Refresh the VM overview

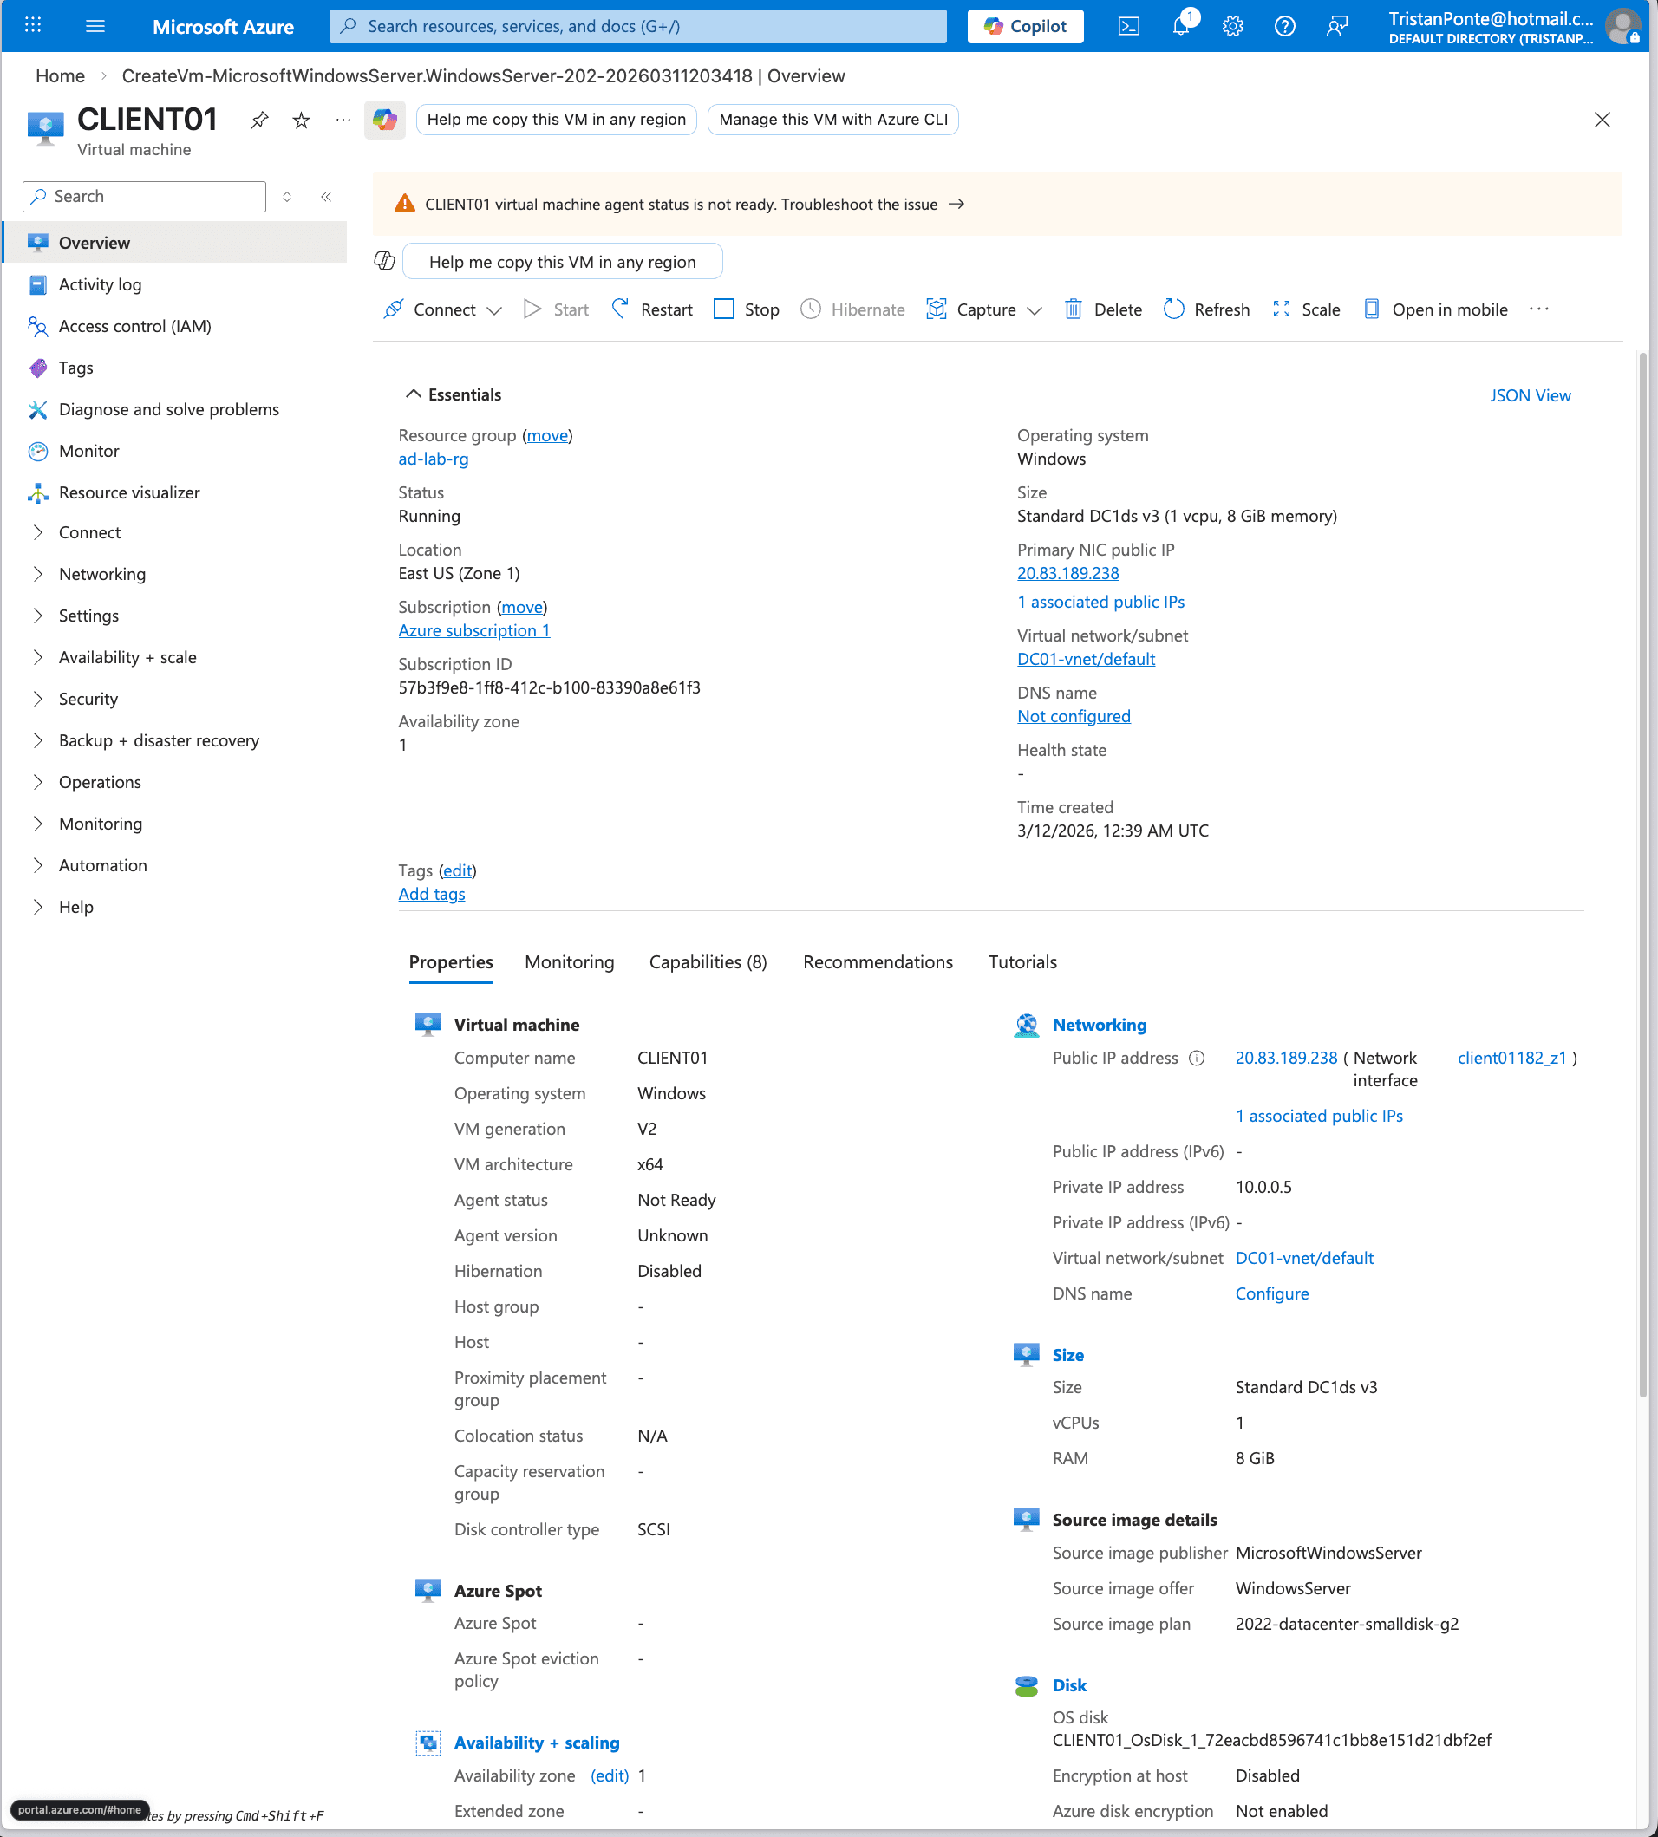pyautogui.click(x=1206, y=309)
